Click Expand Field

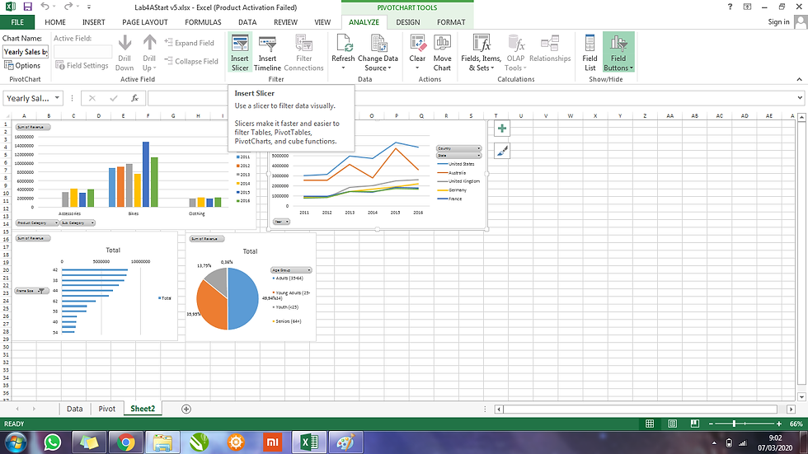tap(189, 43)
